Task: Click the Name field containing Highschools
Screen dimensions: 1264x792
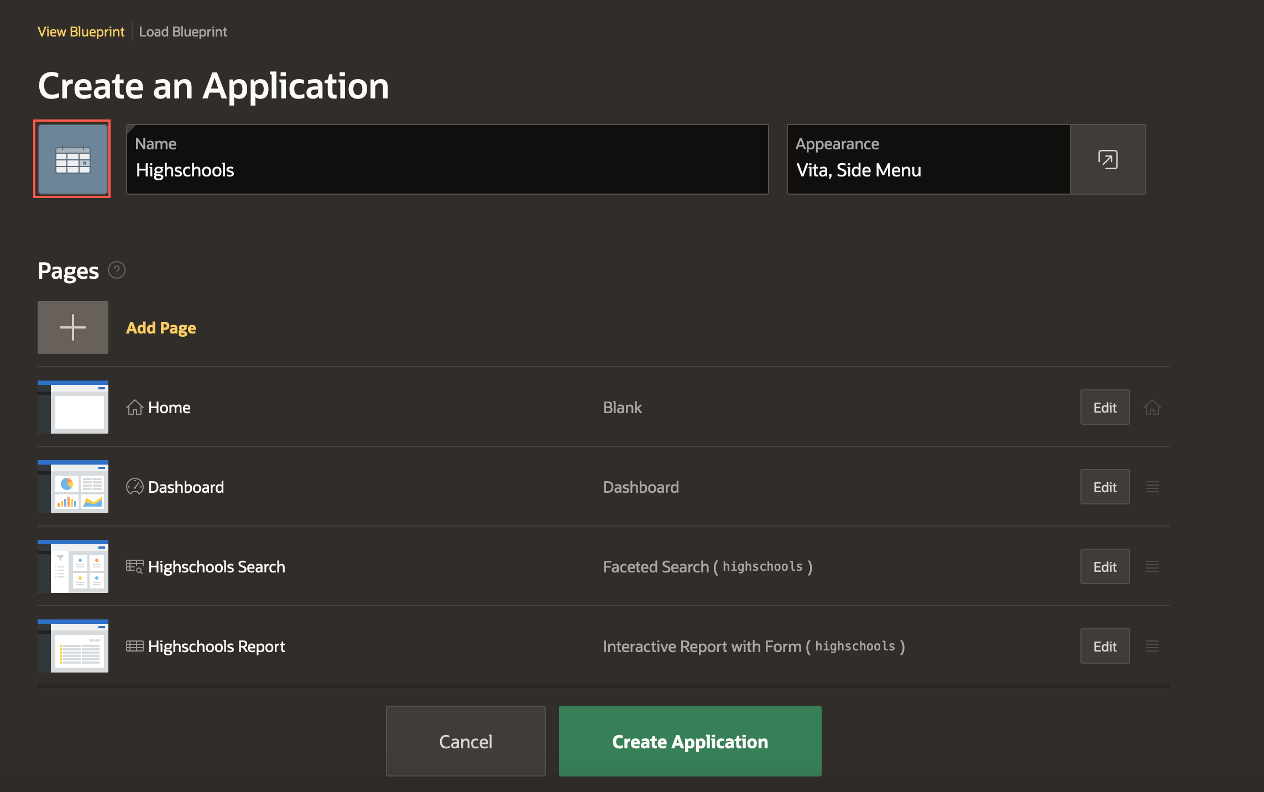Action: click(447, 159)
